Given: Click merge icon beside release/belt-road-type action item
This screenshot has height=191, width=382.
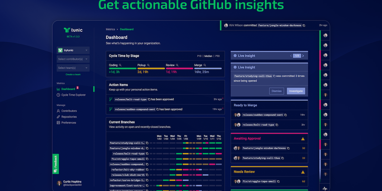Looking at the screenshot, I should tap(110, 99).
